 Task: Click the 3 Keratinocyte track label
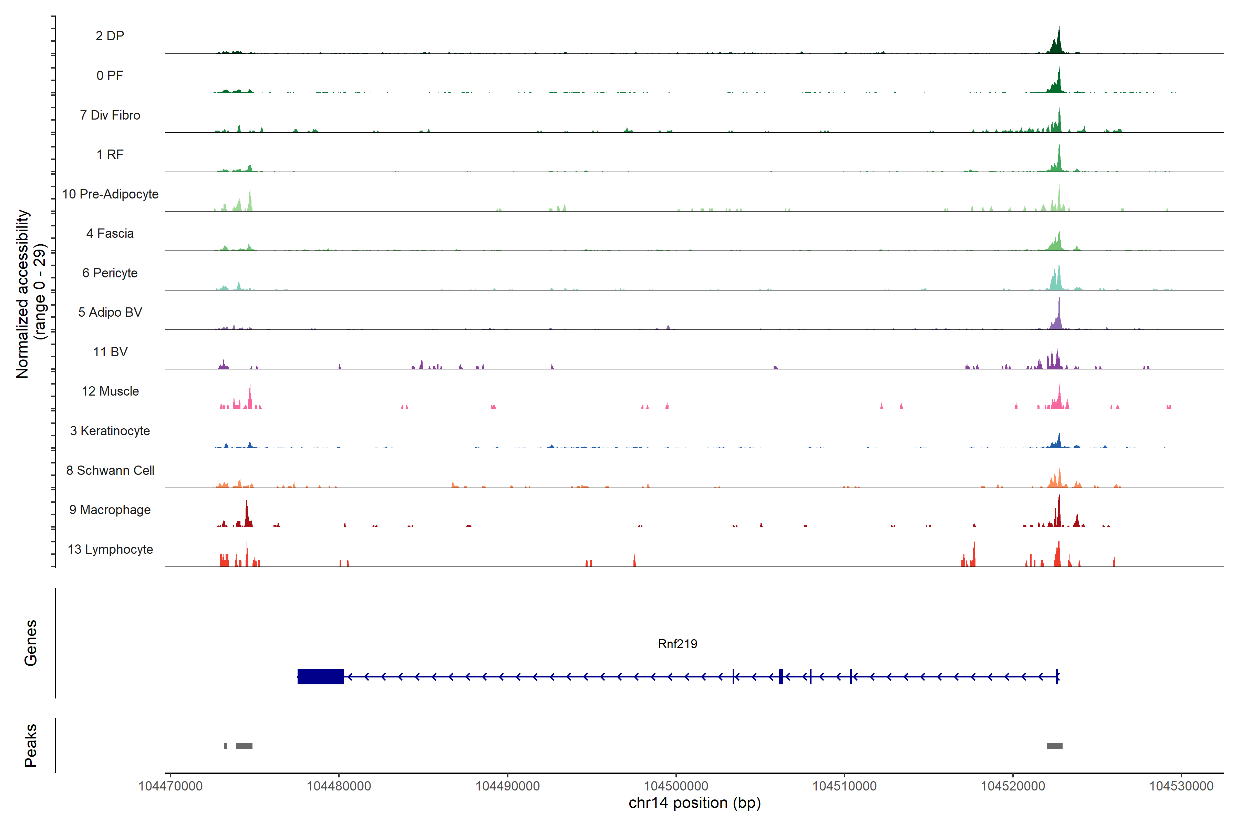pos(110,431)
